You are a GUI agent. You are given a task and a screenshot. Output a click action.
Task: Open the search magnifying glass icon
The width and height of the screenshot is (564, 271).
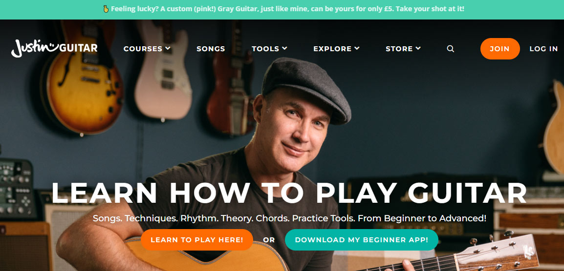pyautogui.click(x=450, y=49)
